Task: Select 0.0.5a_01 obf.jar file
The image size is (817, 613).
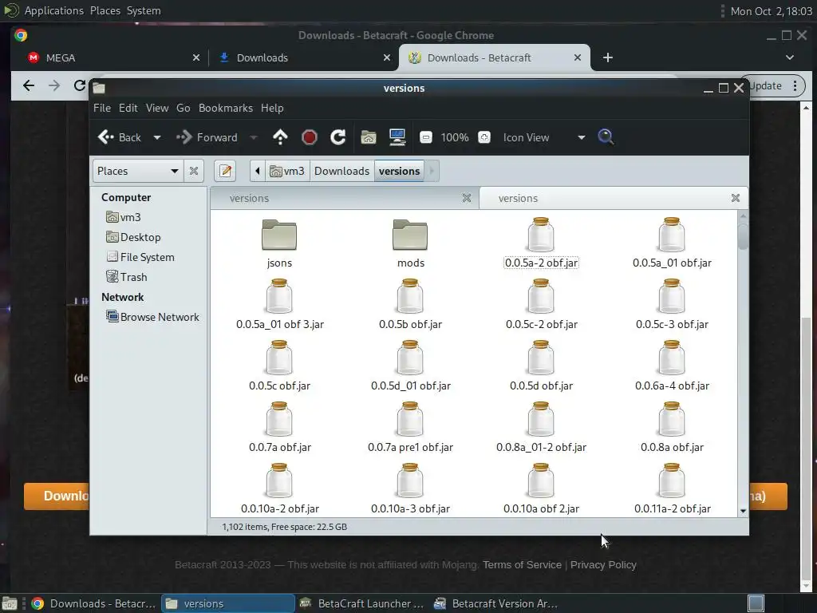Action: pyautogui.click(x=672, y=243)
